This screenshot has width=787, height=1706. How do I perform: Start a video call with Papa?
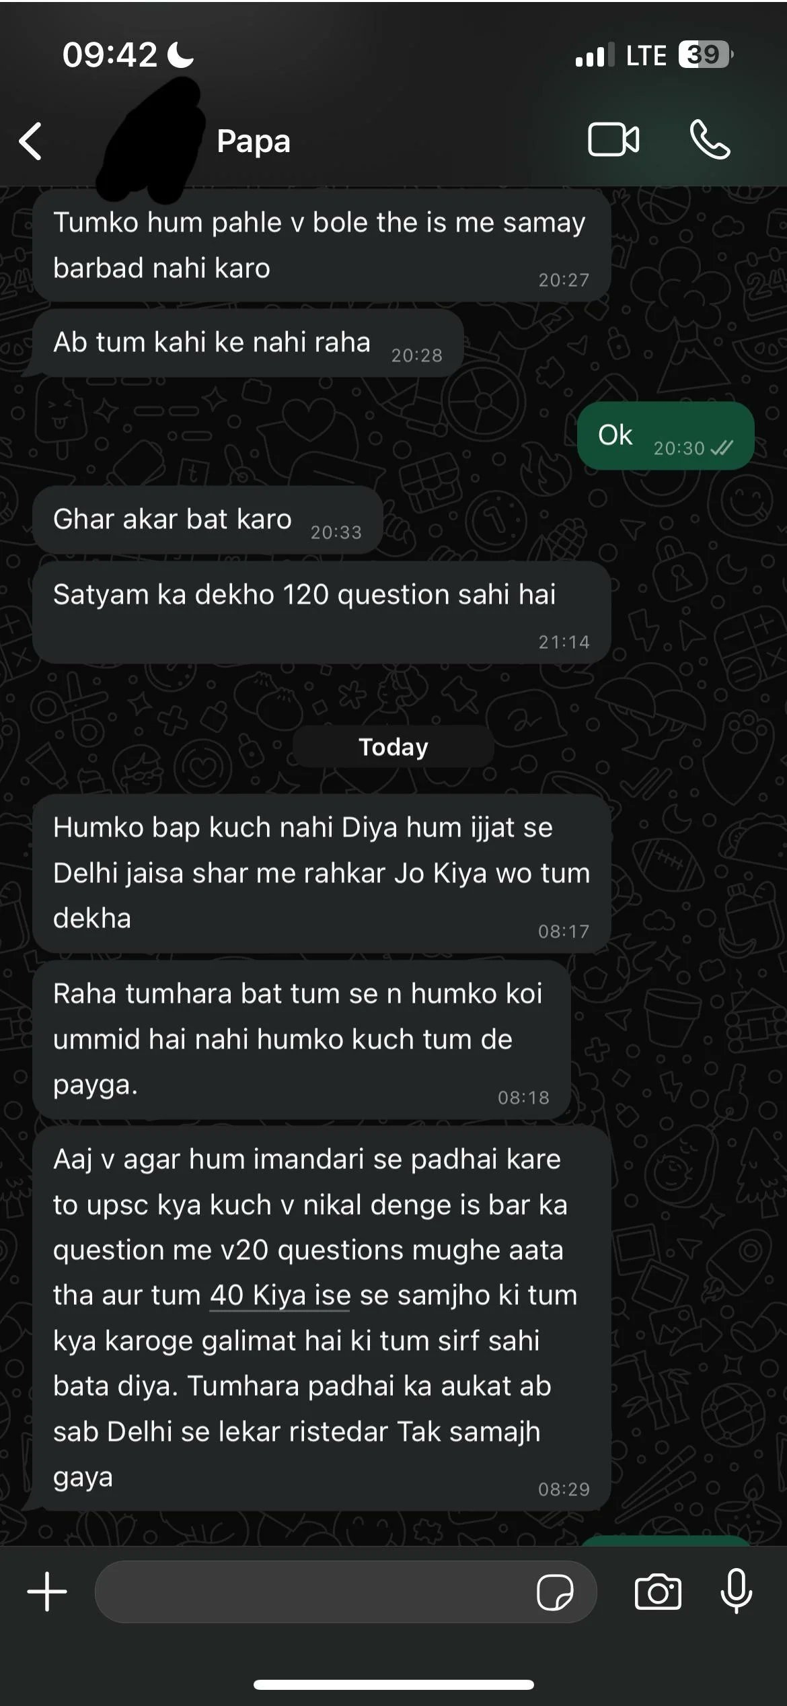(613, 140)
